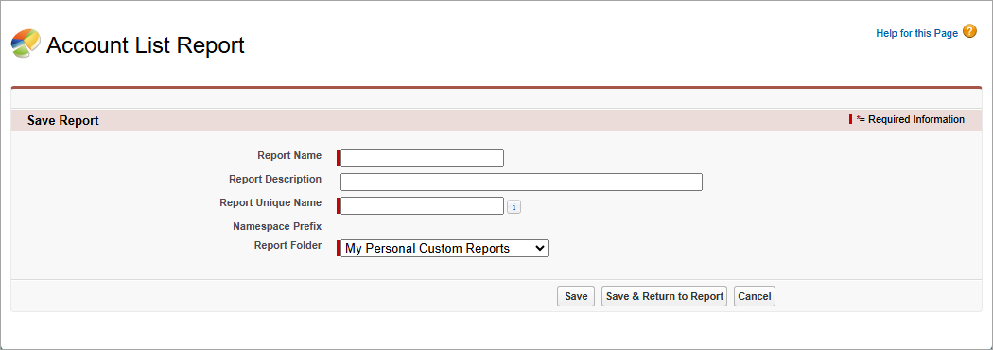Screen dimensions: 993x350
Task: Click the orange question mark help icon
Action: click(x=969, y=31)
